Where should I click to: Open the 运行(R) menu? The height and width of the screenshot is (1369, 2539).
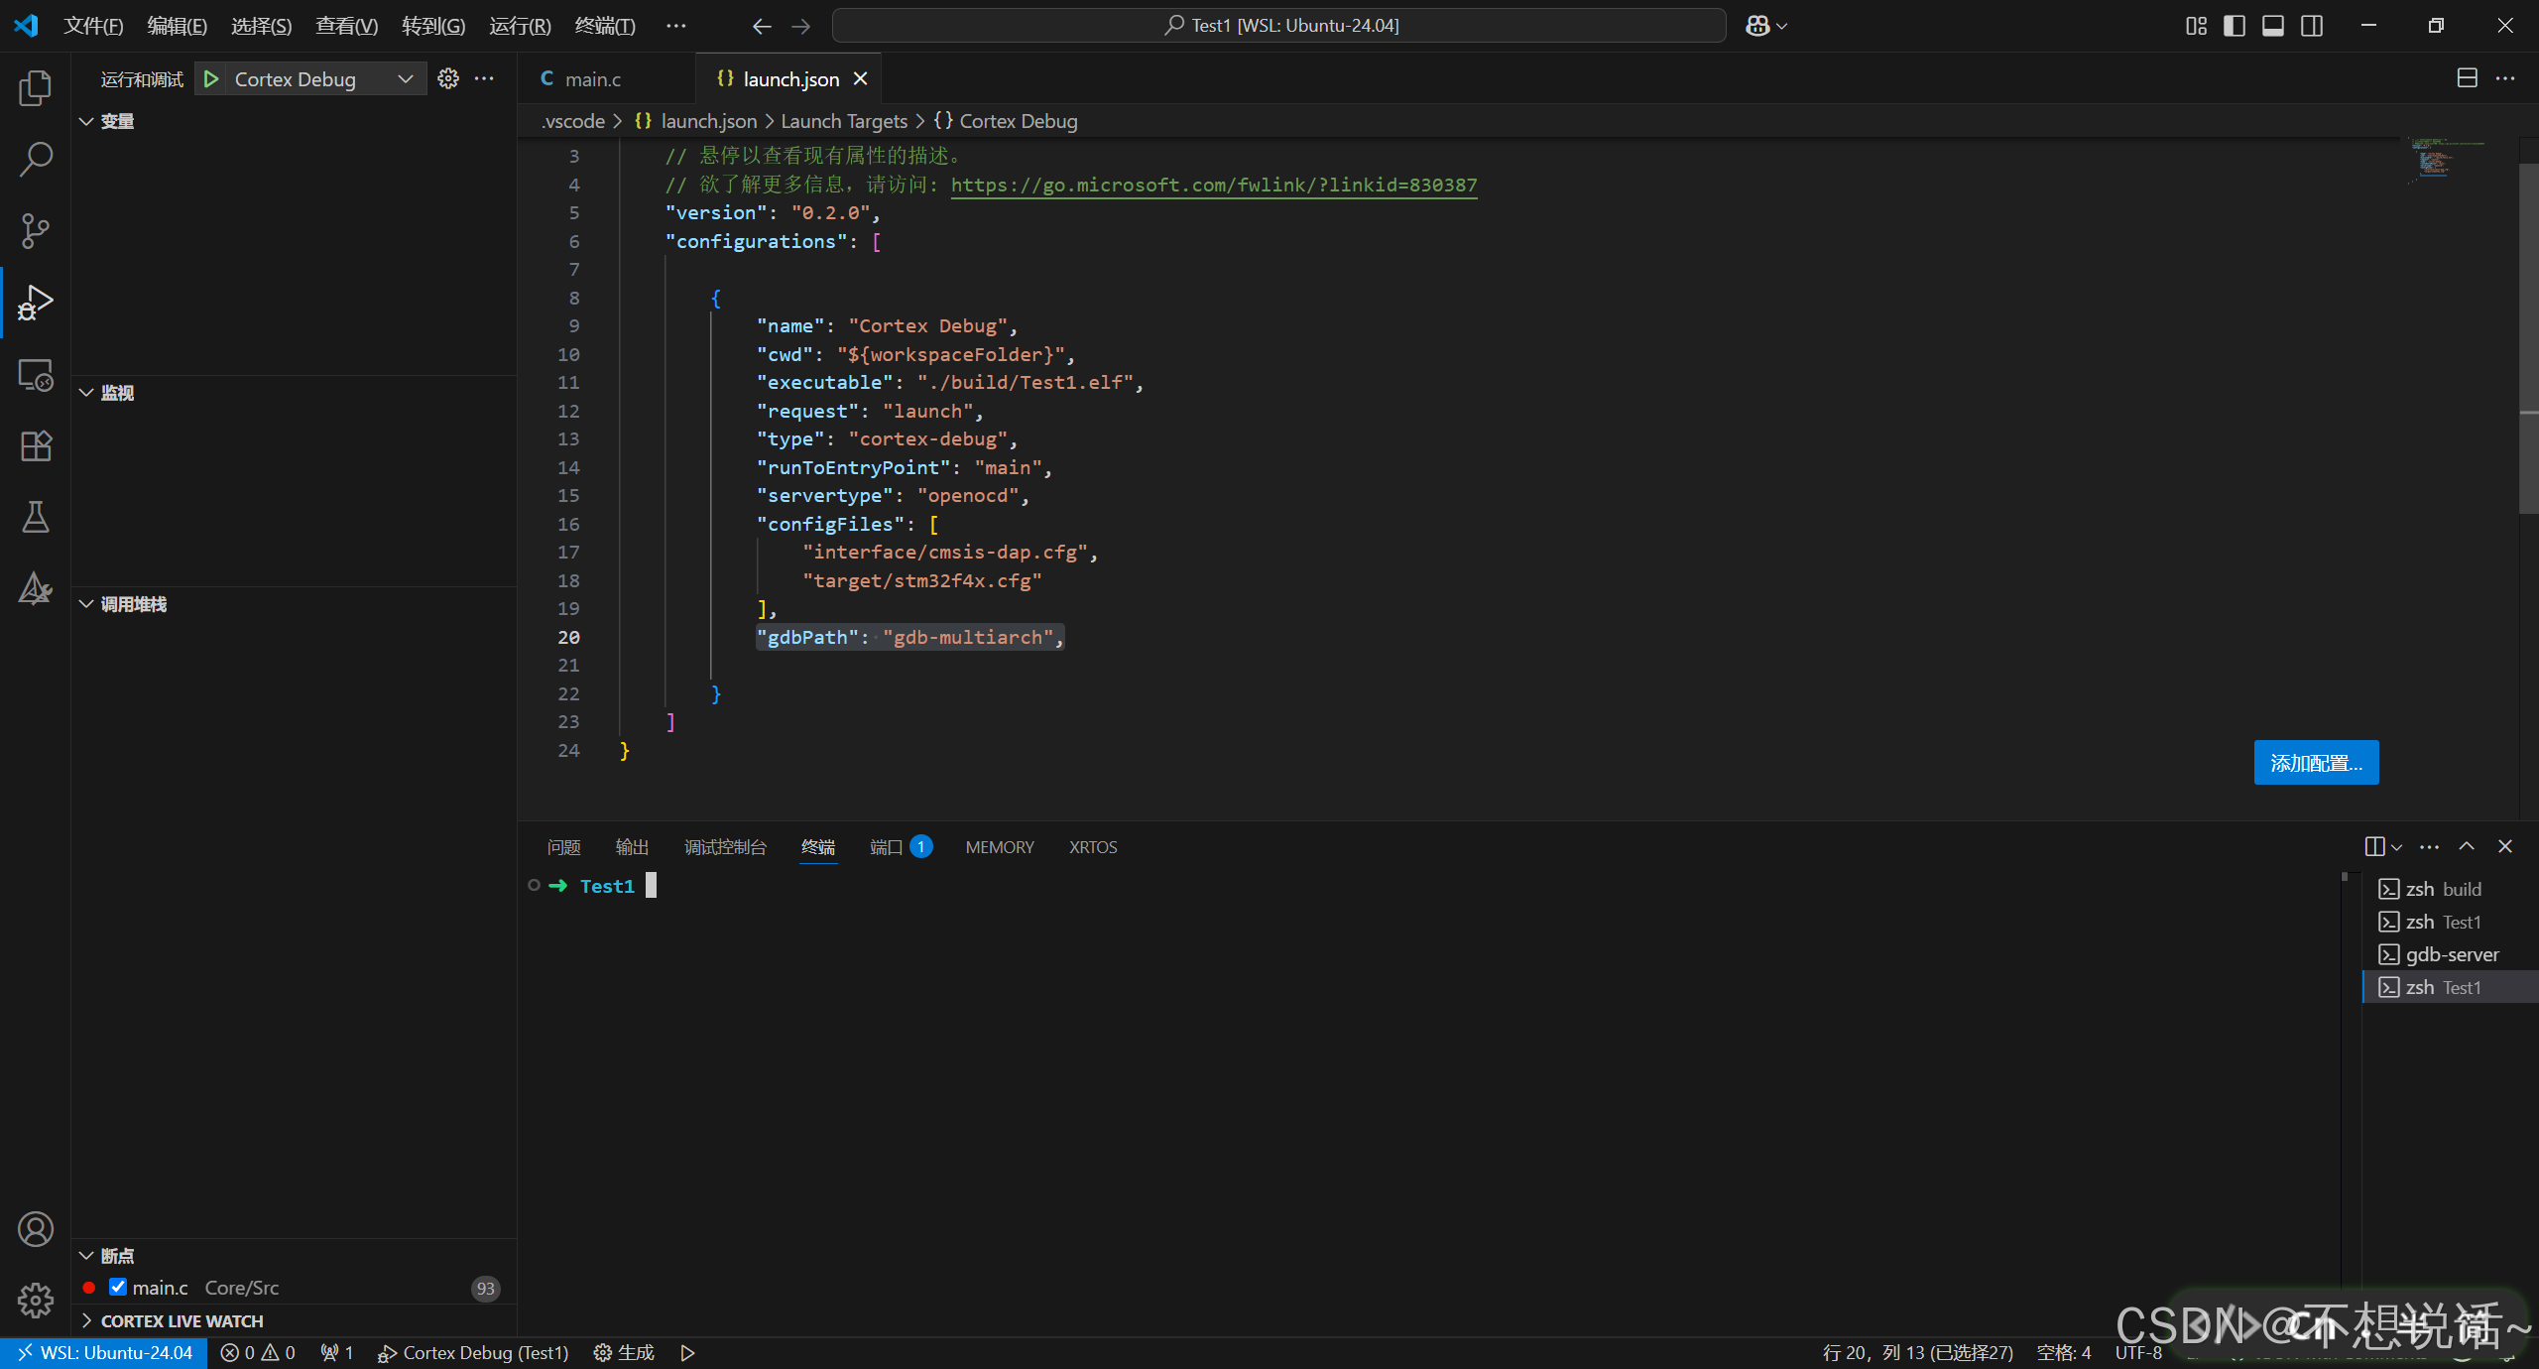click(520, 25)
